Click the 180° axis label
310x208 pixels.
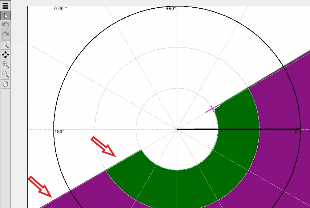(59, 132)
